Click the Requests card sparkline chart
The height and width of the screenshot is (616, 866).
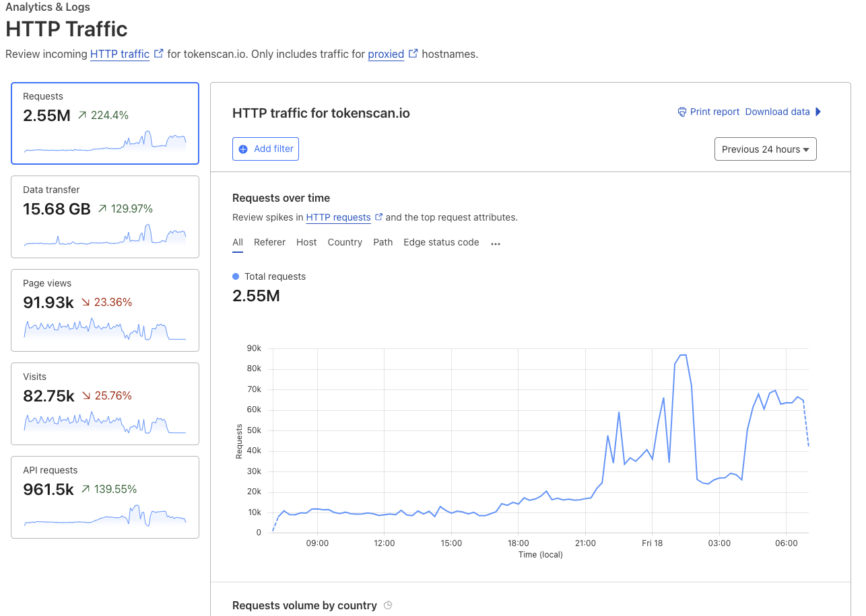pos(105,141)
